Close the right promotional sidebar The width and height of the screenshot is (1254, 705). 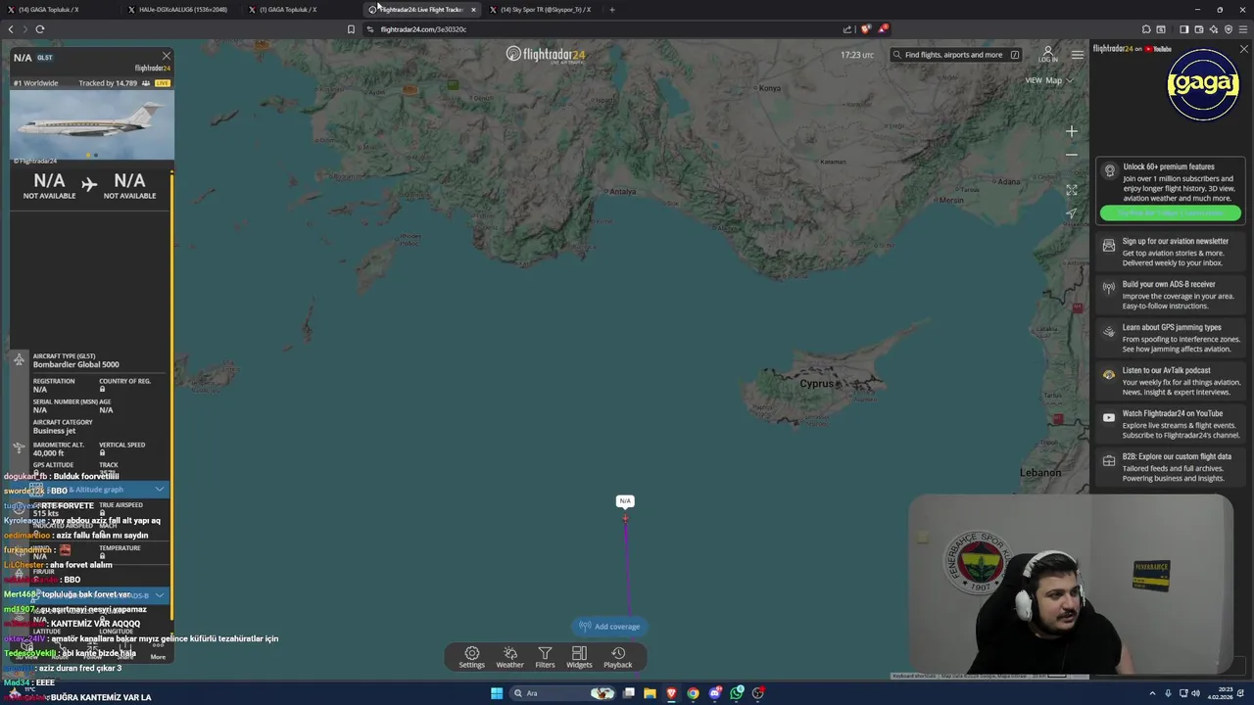pos(1244,49)
